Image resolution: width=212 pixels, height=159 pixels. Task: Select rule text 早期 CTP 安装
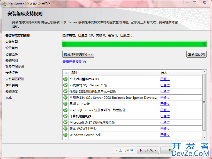[80, 104]
